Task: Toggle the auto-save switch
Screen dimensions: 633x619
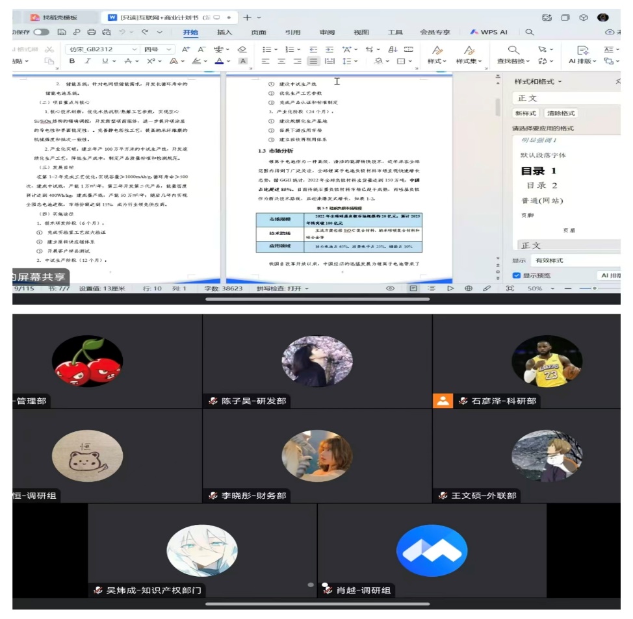Action: point(41,32)
